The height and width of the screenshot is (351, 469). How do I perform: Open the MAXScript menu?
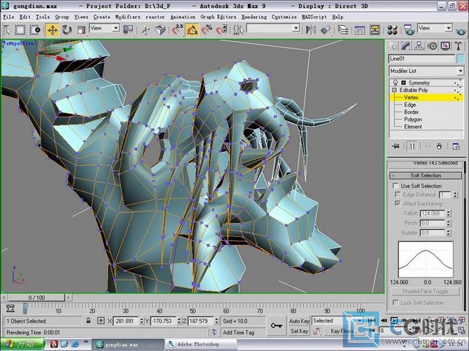pos(314,17)
